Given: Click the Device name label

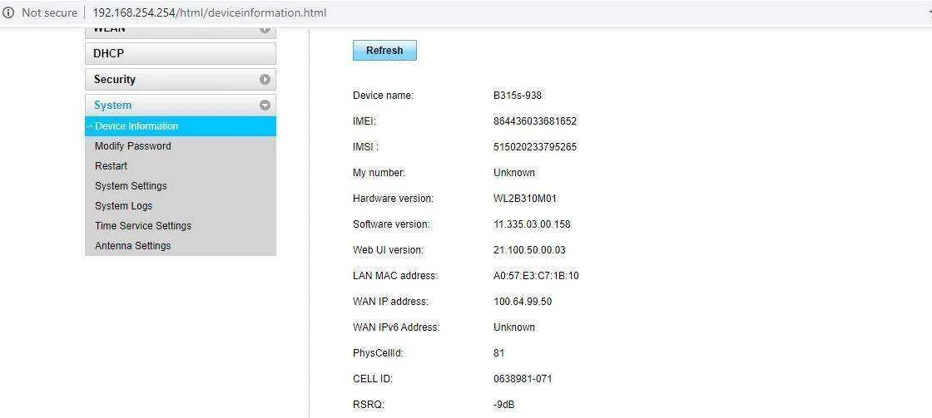Looking at the screenshot, I should tap(383, 95).
